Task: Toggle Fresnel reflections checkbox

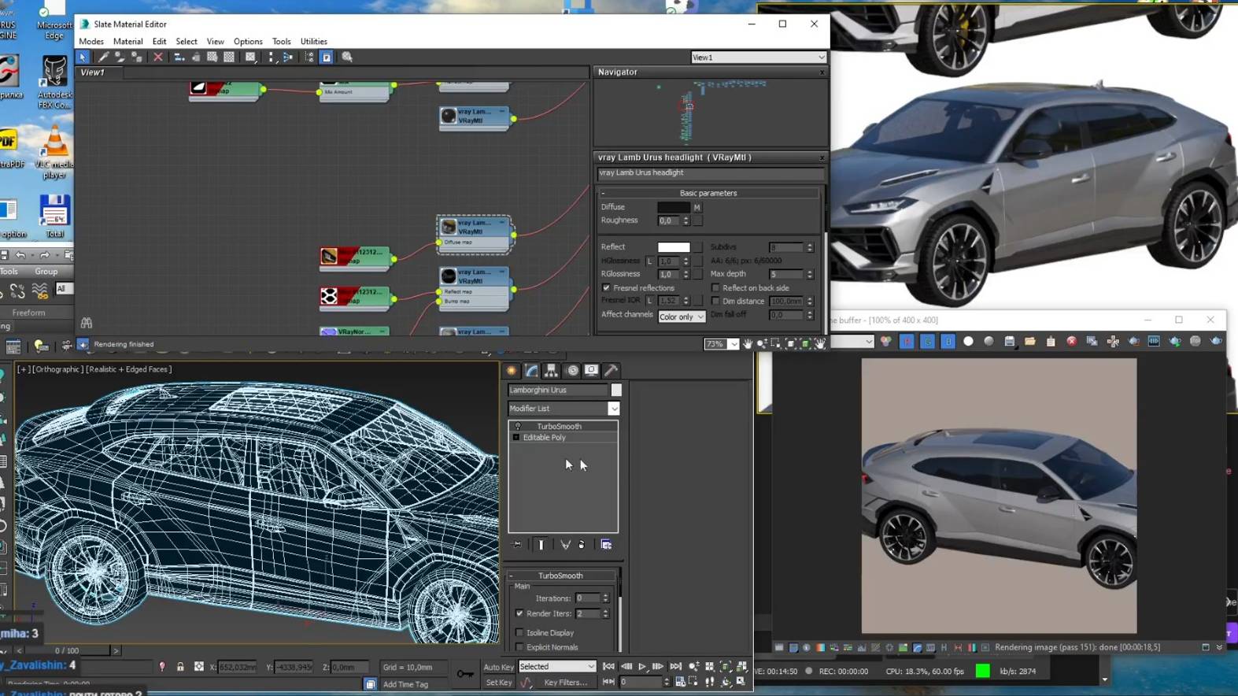Action: coord(606,288)
